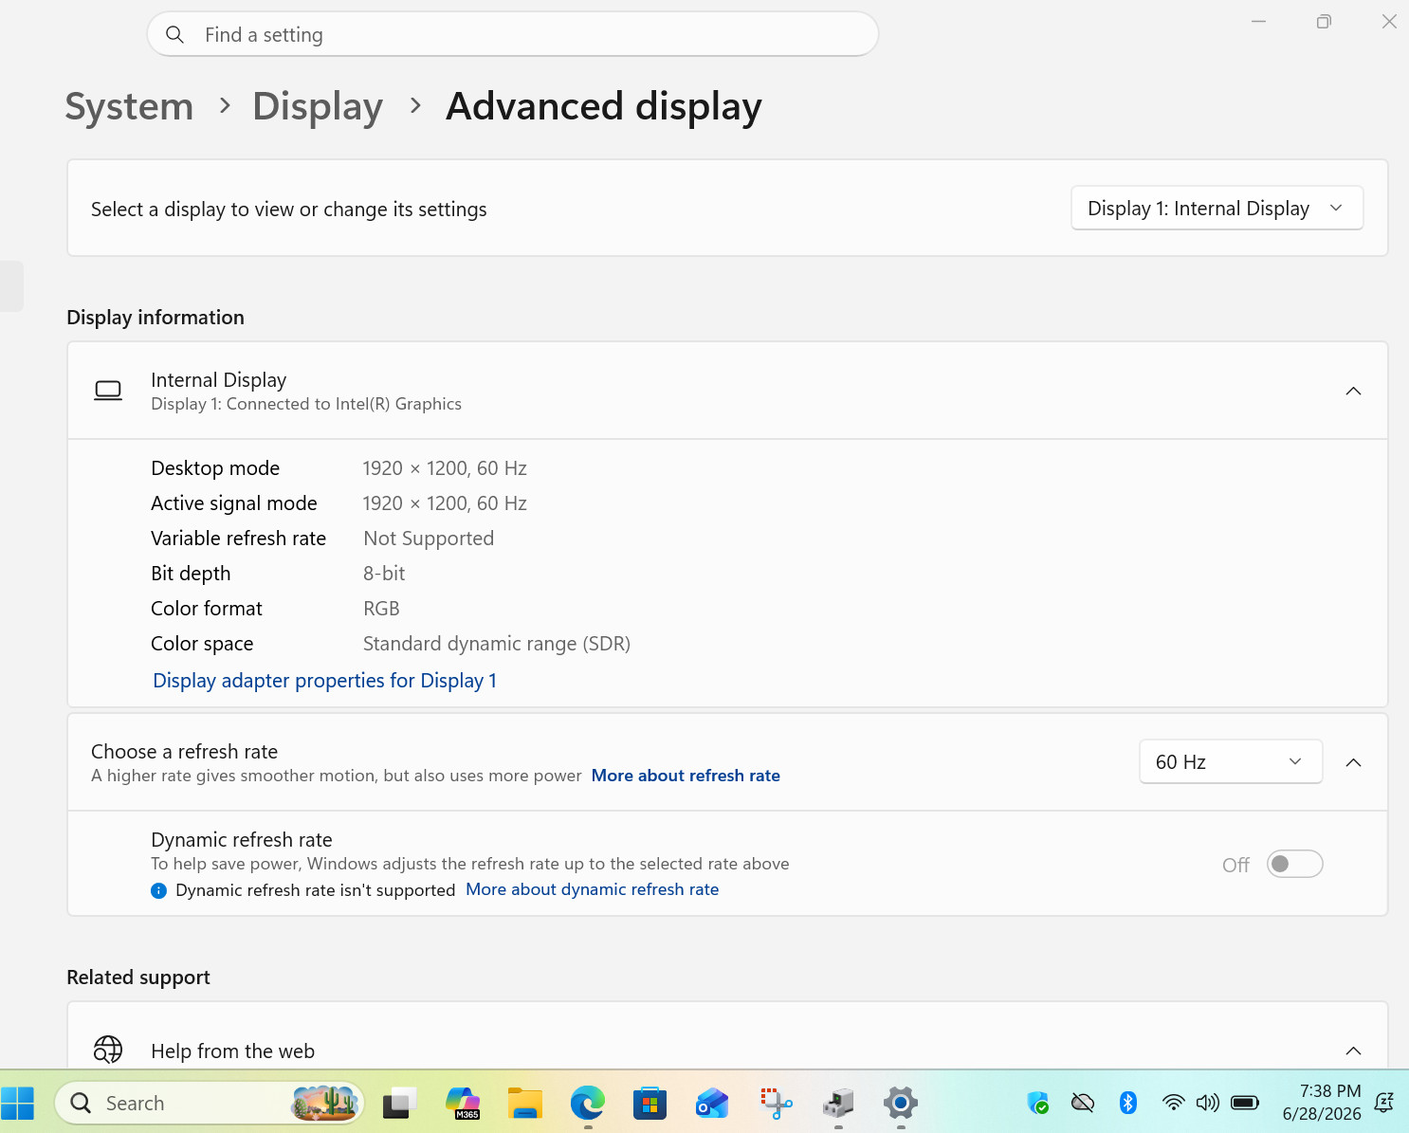This screenshot has width=1409, height=1133.
Task: Open Microsoft Edge from the taskbar
Action: pyautogui.click(x=587, y=1103)
